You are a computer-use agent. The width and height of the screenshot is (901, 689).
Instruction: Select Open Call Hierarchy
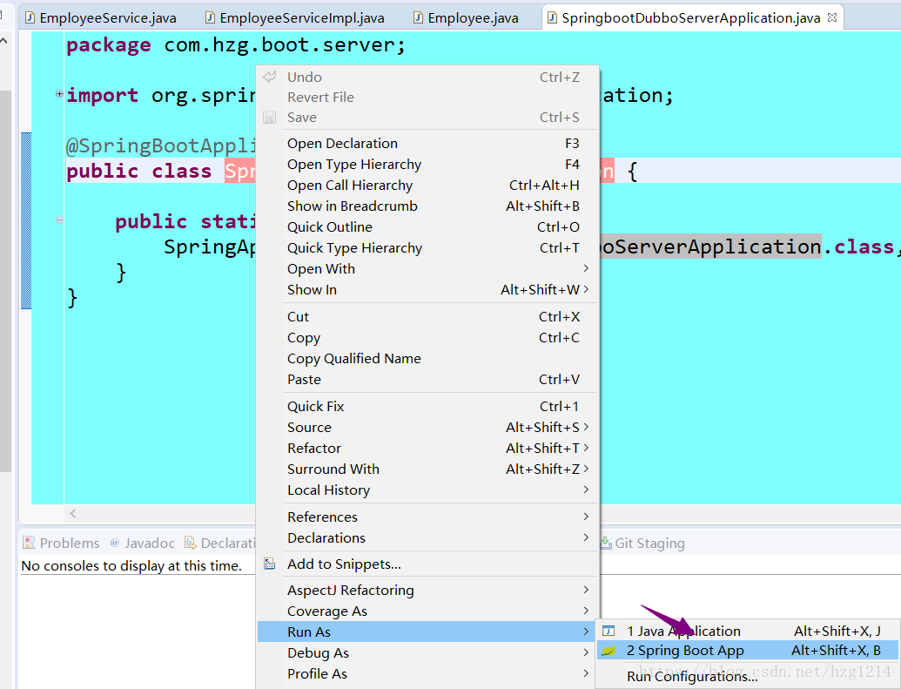(x=428, y=186)
